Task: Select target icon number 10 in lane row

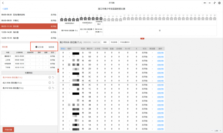Action: tap(97, 19)
